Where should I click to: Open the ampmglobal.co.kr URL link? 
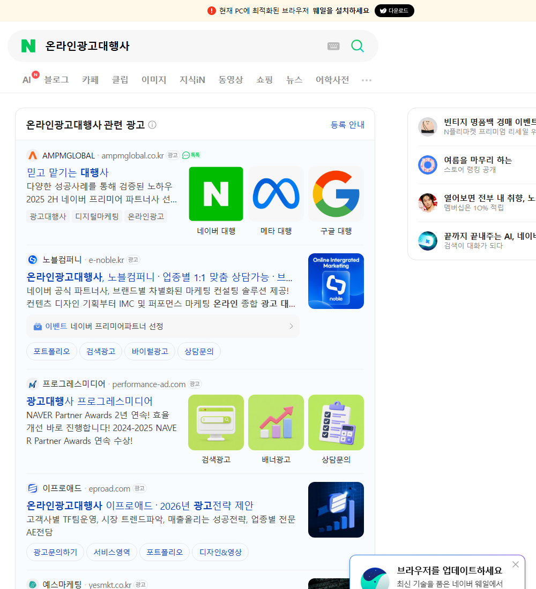(x=132, y=155)
